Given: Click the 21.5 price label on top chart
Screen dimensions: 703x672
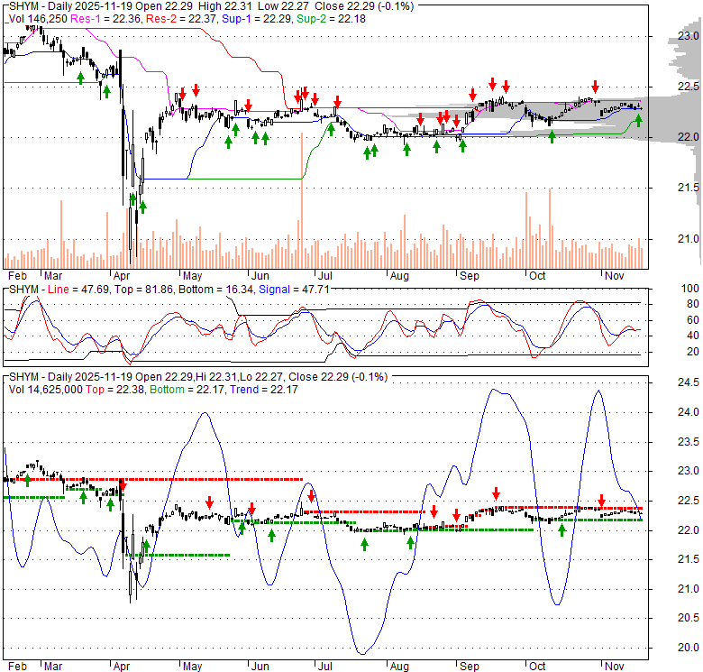Looking at the screenshot, I should (x=688, y=188).
